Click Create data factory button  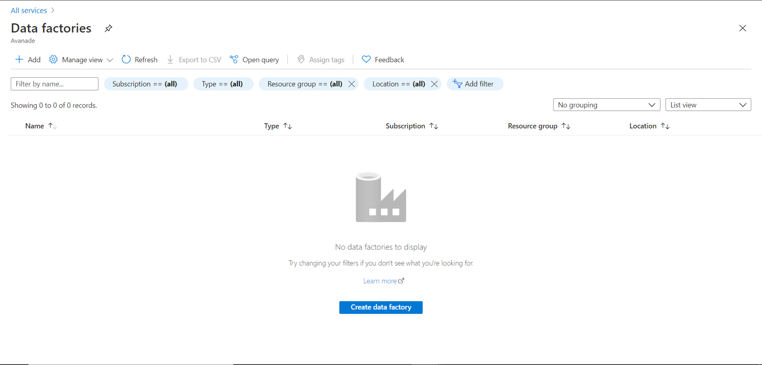pyautogui.click(x=381, y=307)
